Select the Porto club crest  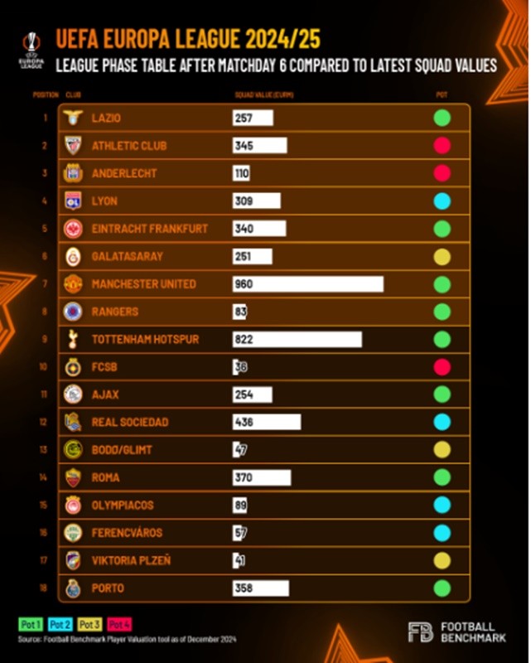pyautogui.click(x=73, y=588)
